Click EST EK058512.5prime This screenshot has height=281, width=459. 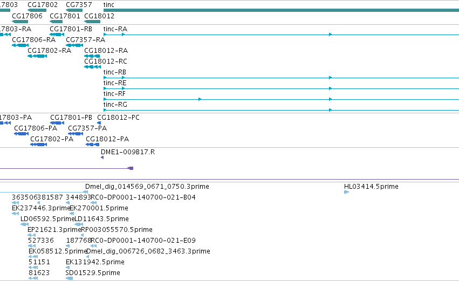[58, 252]
